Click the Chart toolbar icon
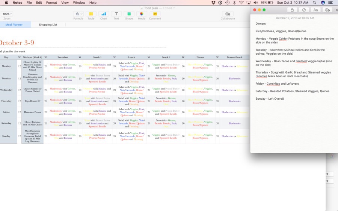Screen dimensions: 338x211 point(104,14)
